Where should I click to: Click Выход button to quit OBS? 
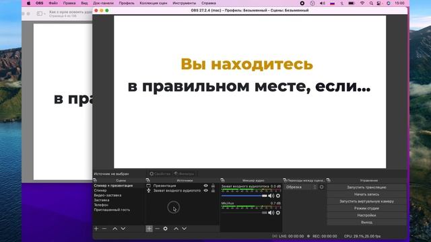pos(366,223)
